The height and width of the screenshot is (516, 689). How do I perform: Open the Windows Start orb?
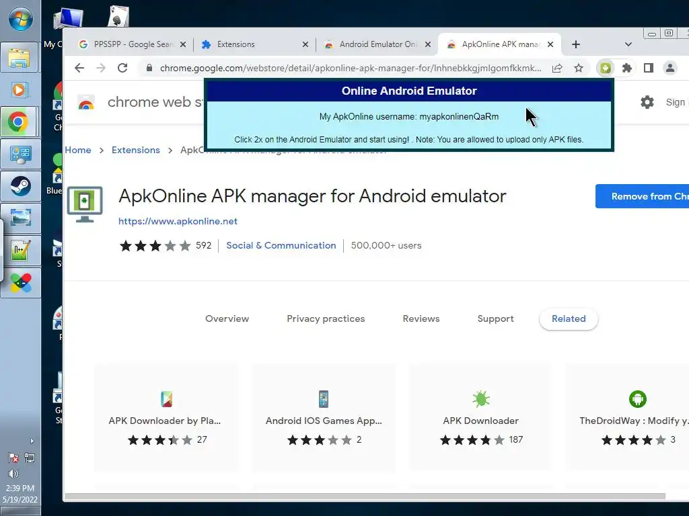point(20,19)
